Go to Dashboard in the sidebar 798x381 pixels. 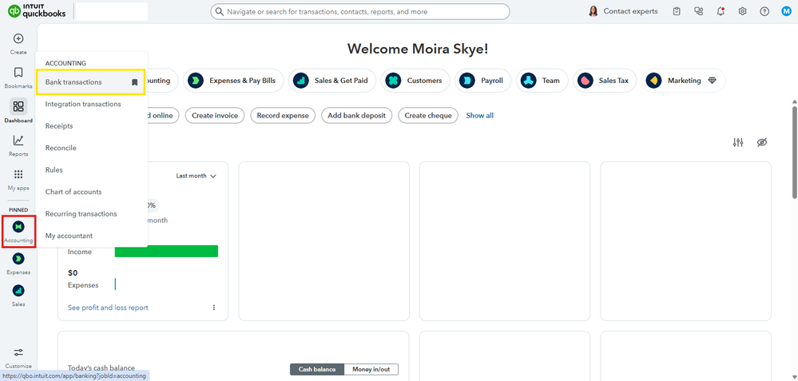[x=18, y=106]
